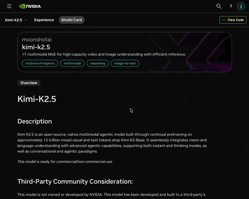Open the hamburger navigation menu
Image resolution: width=249 pixels, height=199 pixels.
coord(9,6)
